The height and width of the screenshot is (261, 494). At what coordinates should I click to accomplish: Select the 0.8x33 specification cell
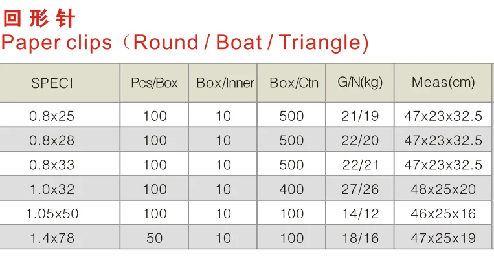(52, 165)
